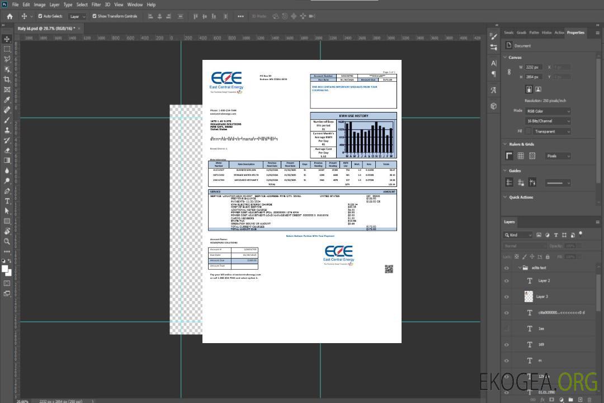Select the Lasso tool
Screen dimensions: 604x403
tap(7, 59)
